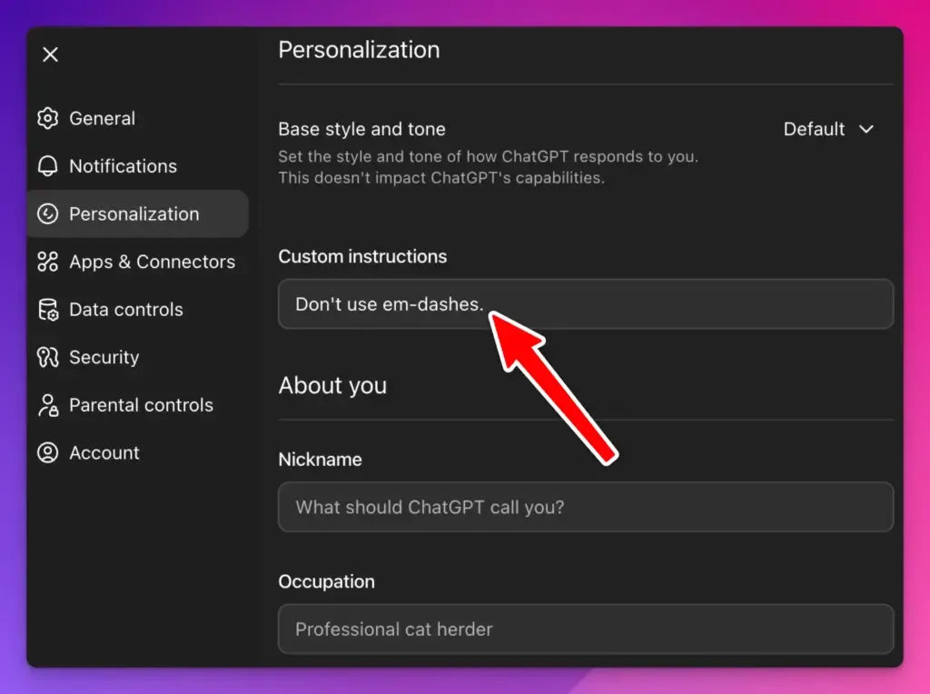Click the General gear icon
This screenshot has height=694, width=930.
pos(47,118)
